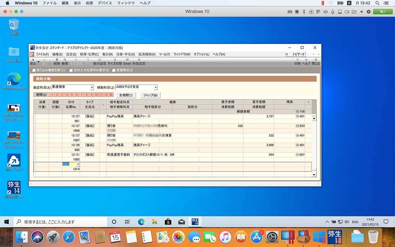Toggle 当日入力仕訳のみ表示 checkbox
This screenshot has height=247, width=395.
71,70
